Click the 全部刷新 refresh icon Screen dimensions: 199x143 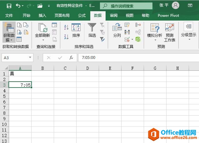point(42,28)
